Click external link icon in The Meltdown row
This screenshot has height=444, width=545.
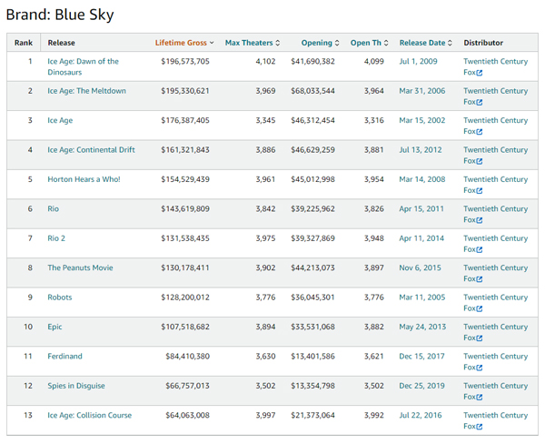tap(480, 103)
